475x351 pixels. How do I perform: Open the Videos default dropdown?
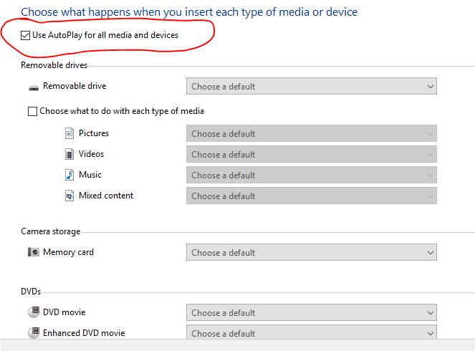pyautogui.click(x=311, y=155)
